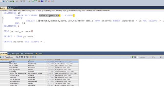The height and width of the screenshot is (92, 164).
Task: Select the alberto@abelosh.com email cell
Action: pos(67,85)
